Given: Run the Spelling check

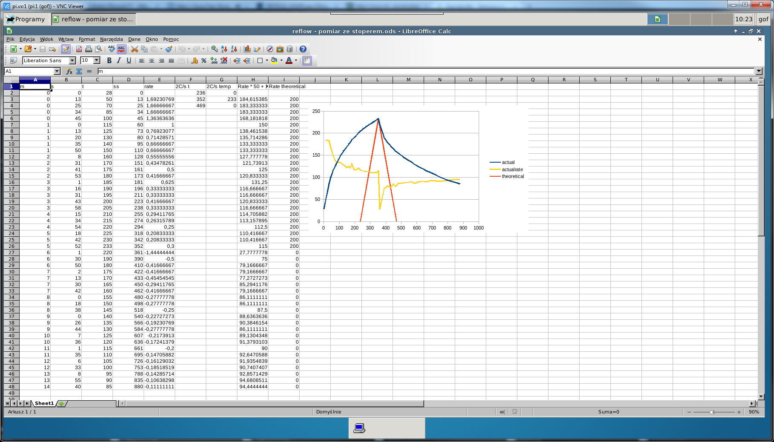Looking at the screenshot, I should pyautogui.click(x=112, y=49).
